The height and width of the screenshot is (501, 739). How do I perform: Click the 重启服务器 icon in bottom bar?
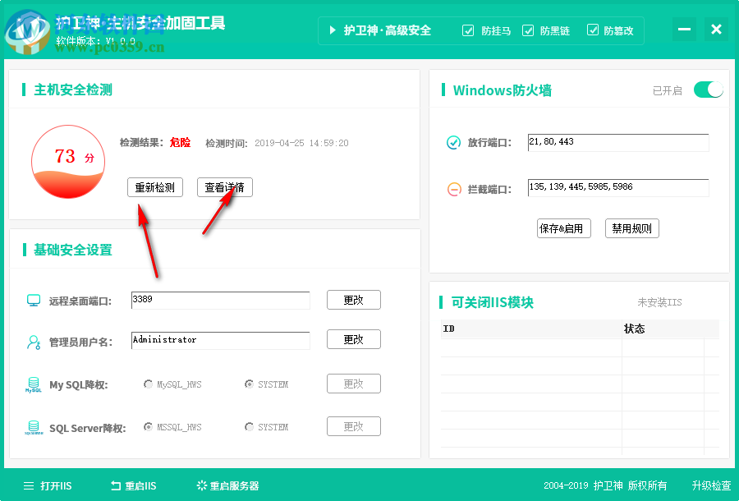point(200,485)
